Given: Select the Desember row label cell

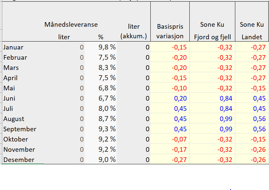Looking at the screenshot, I should [x=19, y=160].
